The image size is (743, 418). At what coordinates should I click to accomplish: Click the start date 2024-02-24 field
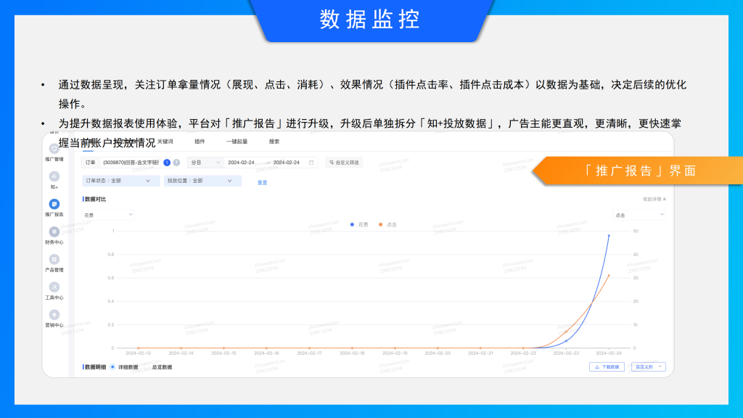[241, 163]
